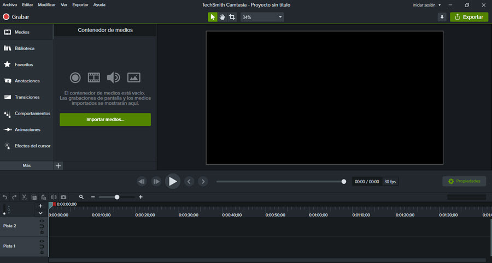Click the timeline zoom in plus

[x=140, y=197]
